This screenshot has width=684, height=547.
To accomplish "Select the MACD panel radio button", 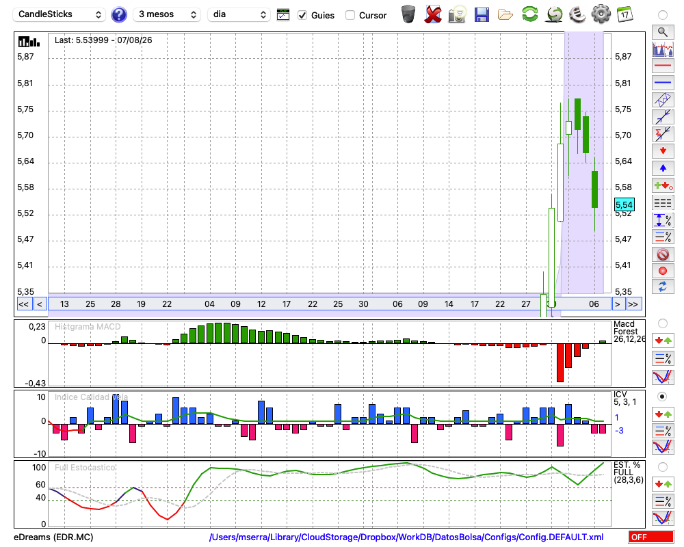I will tap(663, 323).
